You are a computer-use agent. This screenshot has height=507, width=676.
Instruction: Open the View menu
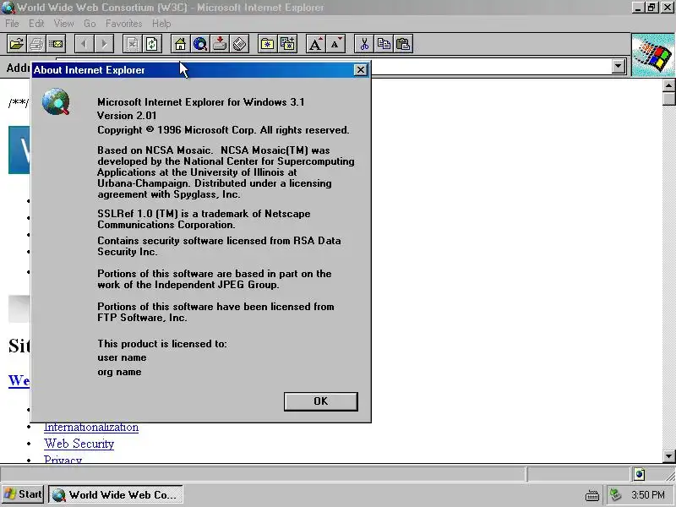click(x=63, y=24)
